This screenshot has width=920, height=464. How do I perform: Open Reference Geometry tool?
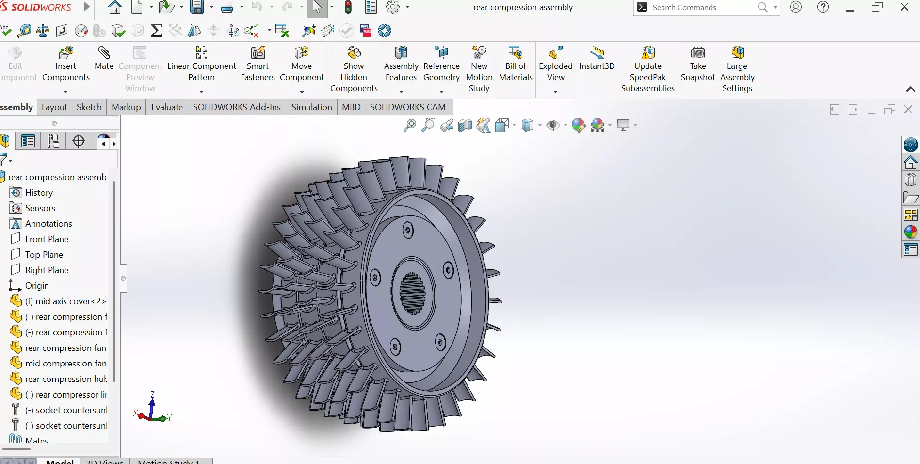(441, 65)
